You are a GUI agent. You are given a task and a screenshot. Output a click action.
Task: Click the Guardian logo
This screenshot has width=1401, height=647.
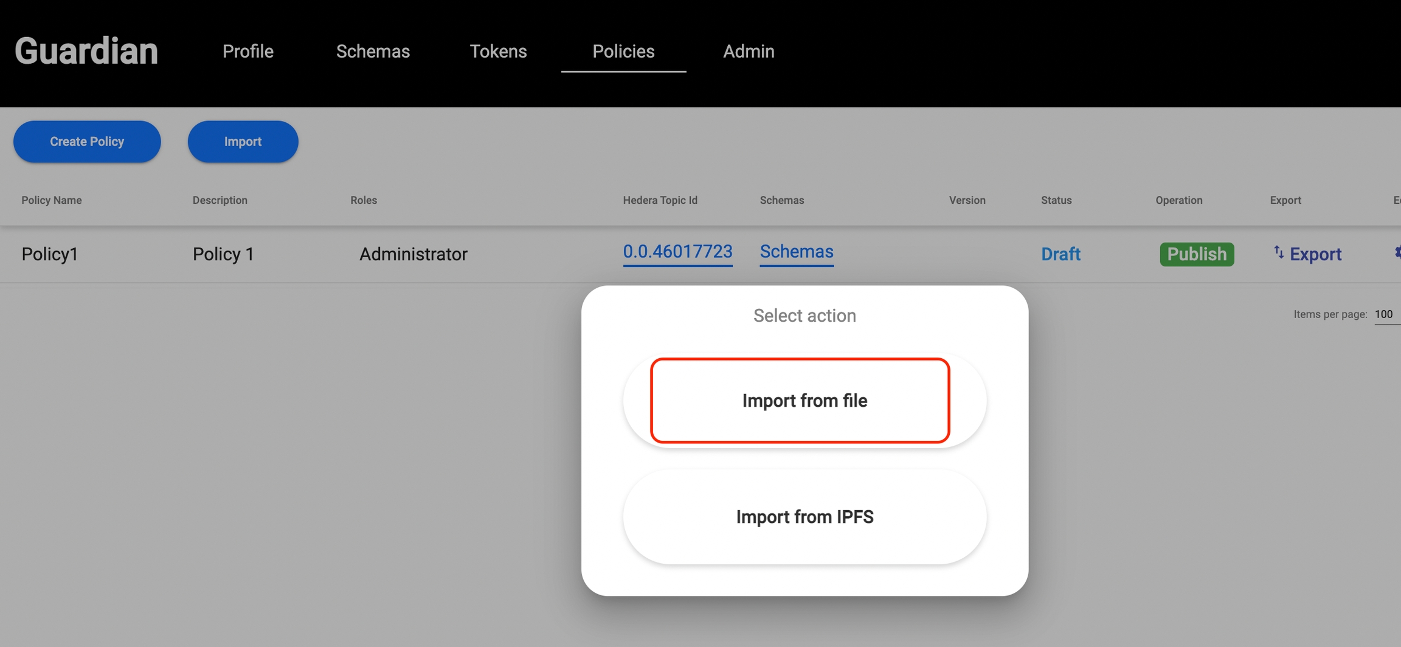click(86, 51)
